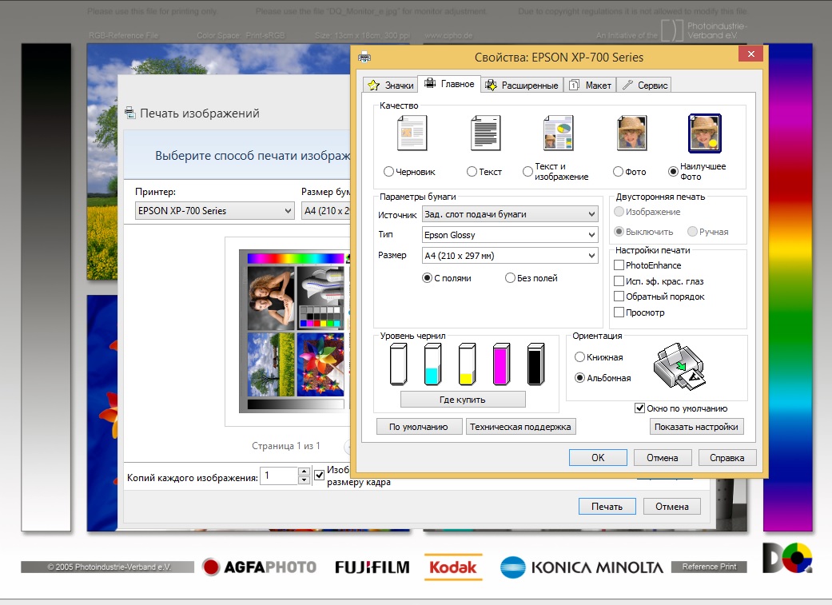The height and width of the screenshot is (605, 832).
Task: Select the Фото radio button
Action: click(618, 171)
